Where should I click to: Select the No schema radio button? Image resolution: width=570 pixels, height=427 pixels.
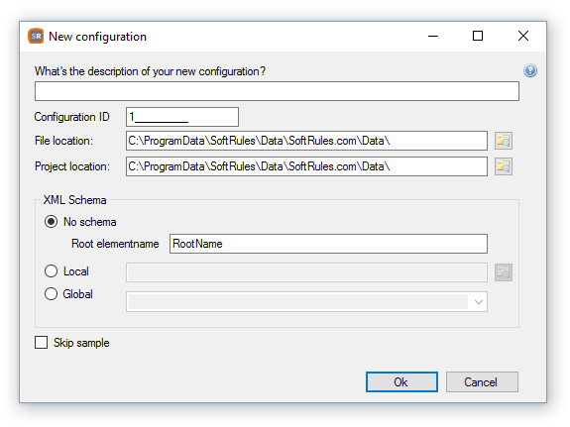point(51,221)
